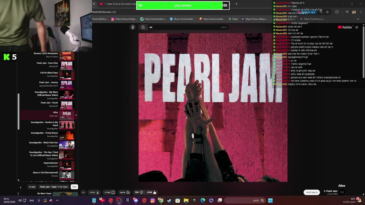Open the 'No More Tears' recommended video
The width and height of the screenshot is (365, 205).
coord(44,194)
